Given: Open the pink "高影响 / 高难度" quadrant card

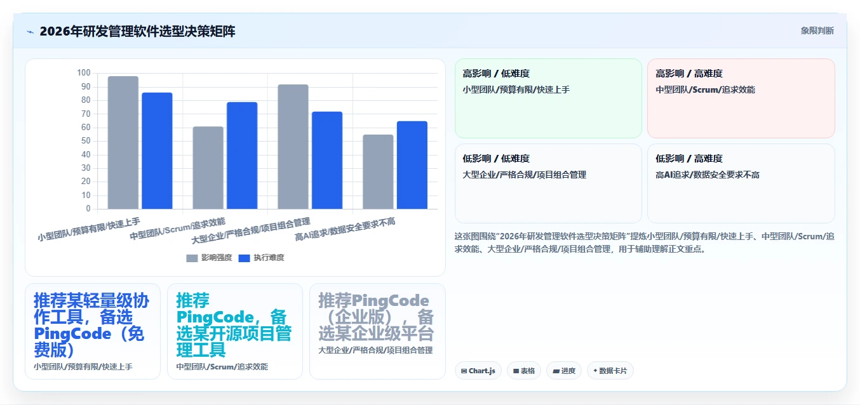Looking at the screenshot, I should 741,98.
